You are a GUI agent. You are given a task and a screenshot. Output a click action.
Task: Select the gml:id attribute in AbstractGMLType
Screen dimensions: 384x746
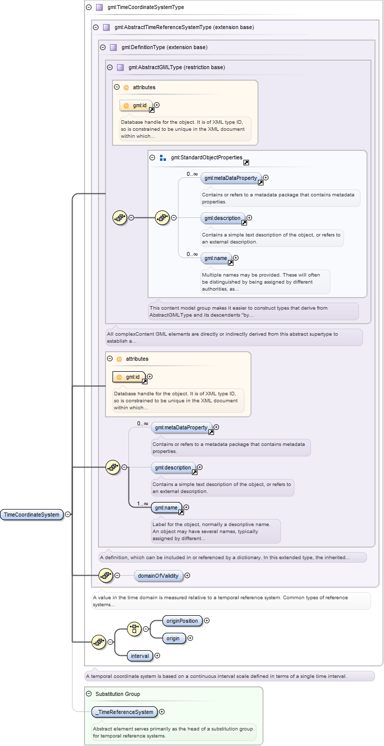pos(136,105)
